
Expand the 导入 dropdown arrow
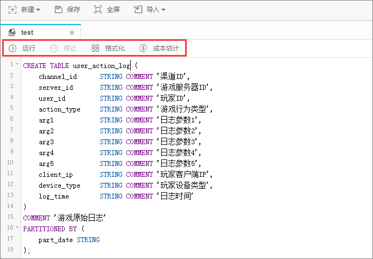[x=163, y=10]
